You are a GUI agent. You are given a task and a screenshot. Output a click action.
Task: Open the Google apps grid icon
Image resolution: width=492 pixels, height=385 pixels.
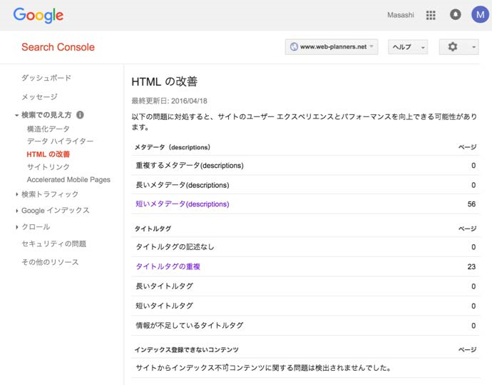(431, 15)
